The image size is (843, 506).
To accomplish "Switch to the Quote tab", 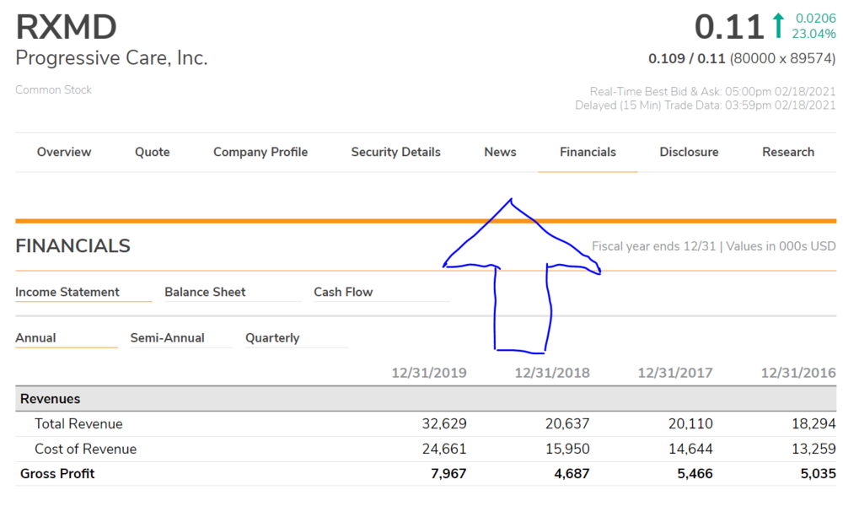I will 153,153.
